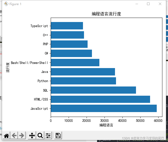Click the TypeScript y-axis tick label

click(39, 26)
